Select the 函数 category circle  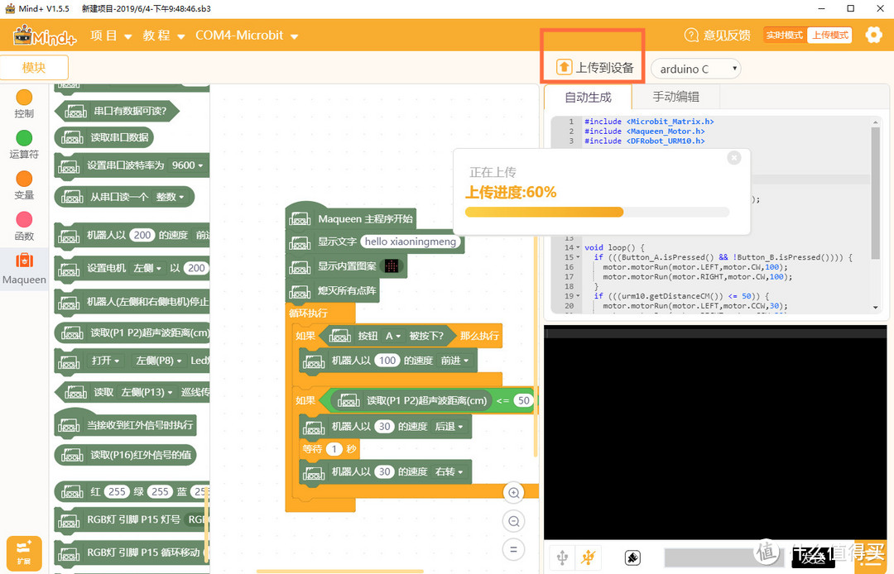coord(24,219)
